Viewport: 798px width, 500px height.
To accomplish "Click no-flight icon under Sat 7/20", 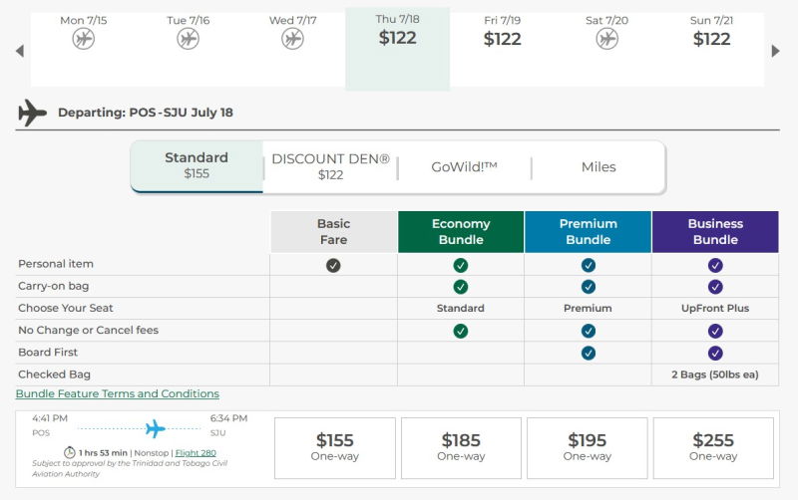I will pos(606,39).
